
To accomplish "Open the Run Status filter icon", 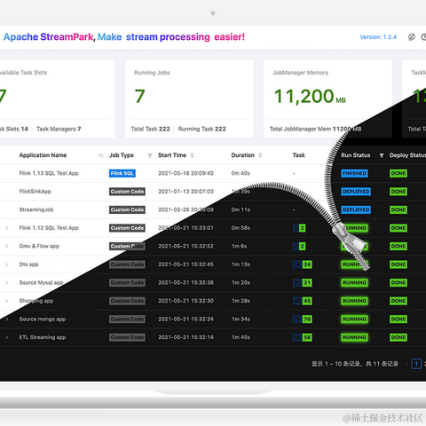I will pos(382,155).
